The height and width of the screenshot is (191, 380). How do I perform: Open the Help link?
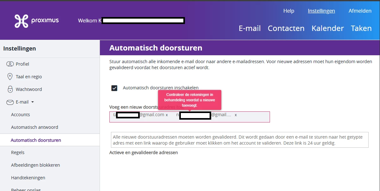click(289, 11)
